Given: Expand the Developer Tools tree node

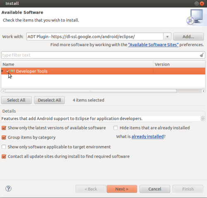Looking at the screenshot, I should tap(2, 71).
